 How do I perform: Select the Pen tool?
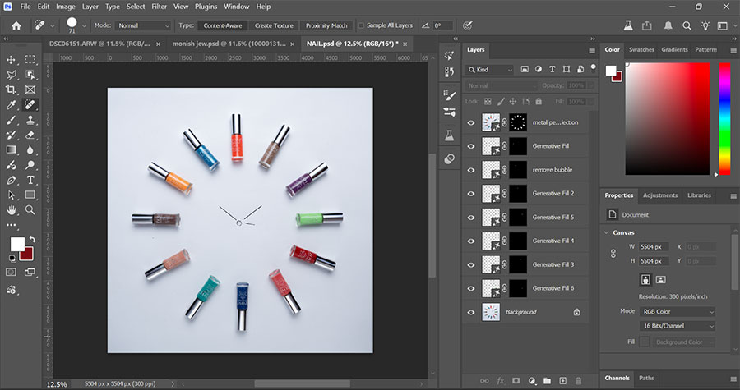coord(11,180)
